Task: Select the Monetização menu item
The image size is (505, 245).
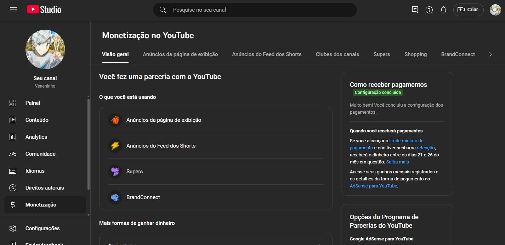Action: (x=45, y=205)
